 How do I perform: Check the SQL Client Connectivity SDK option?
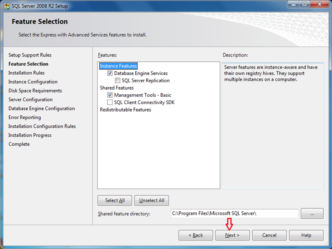pos(110,103)
